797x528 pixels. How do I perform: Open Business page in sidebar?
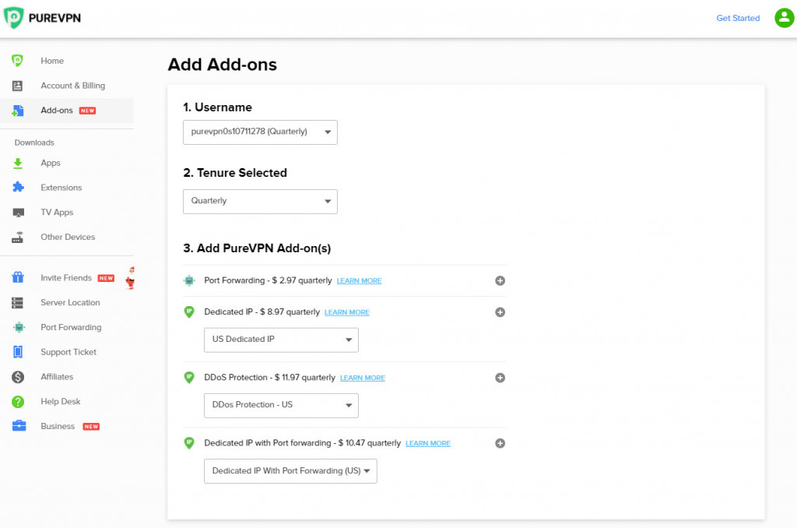(58, 426)
